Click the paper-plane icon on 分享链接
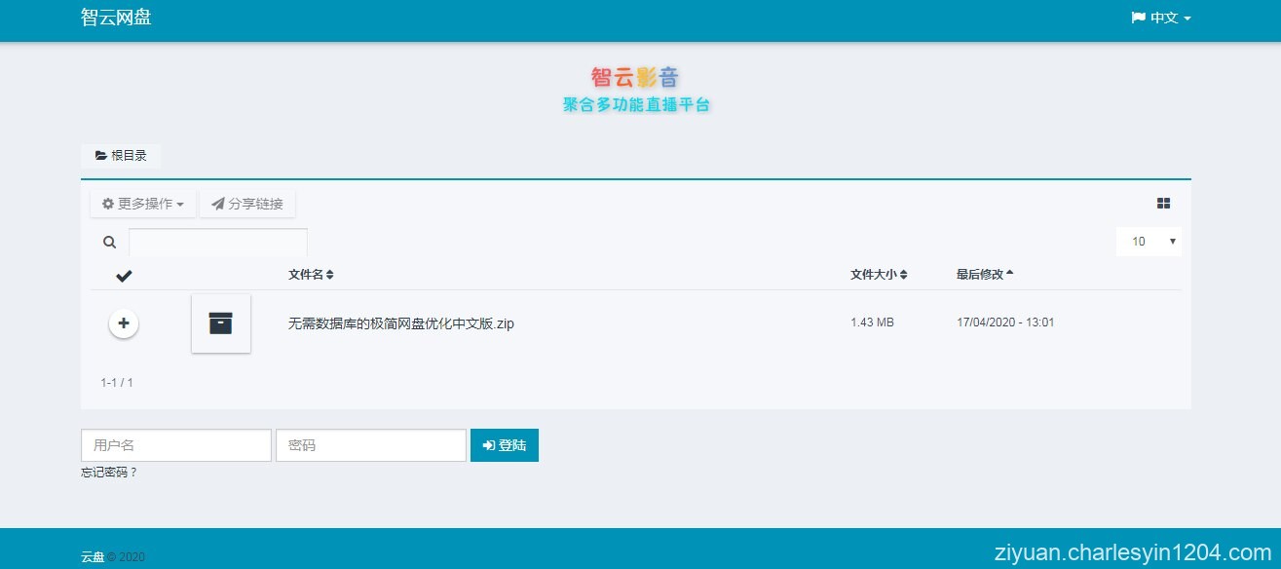 click(x=218, y=203)
